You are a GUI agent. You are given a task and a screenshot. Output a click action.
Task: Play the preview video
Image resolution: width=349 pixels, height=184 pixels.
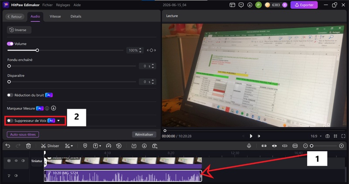(x=251, y=136)
